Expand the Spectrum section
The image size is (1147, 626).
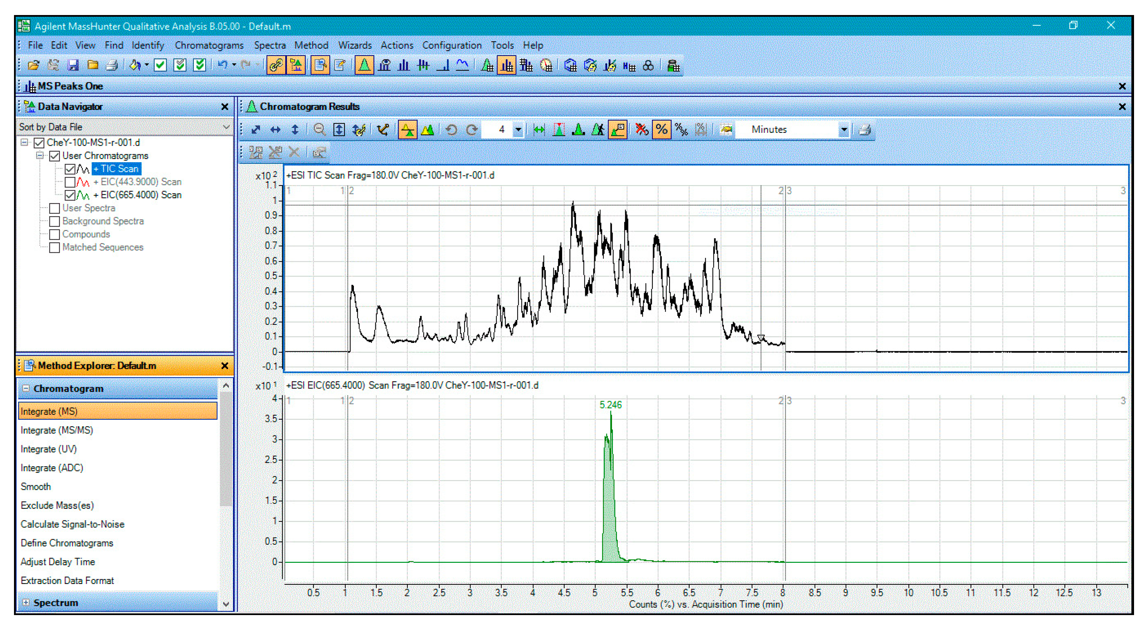(x=26, y=602)
